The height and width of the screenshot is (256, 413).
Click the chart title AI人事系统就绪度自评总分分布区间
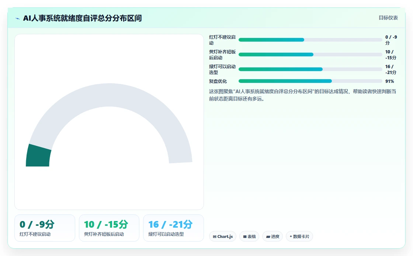point(83,18)
